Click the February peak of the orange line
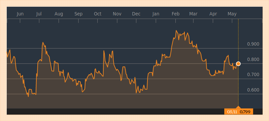The width and height of the screenshot is (269, 121). [176, 31]
